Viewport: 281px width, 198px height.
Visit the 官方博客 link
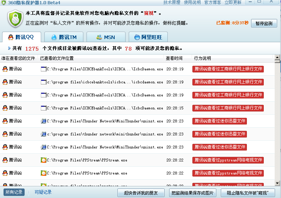pyautogui.click(x=212, y=2)
